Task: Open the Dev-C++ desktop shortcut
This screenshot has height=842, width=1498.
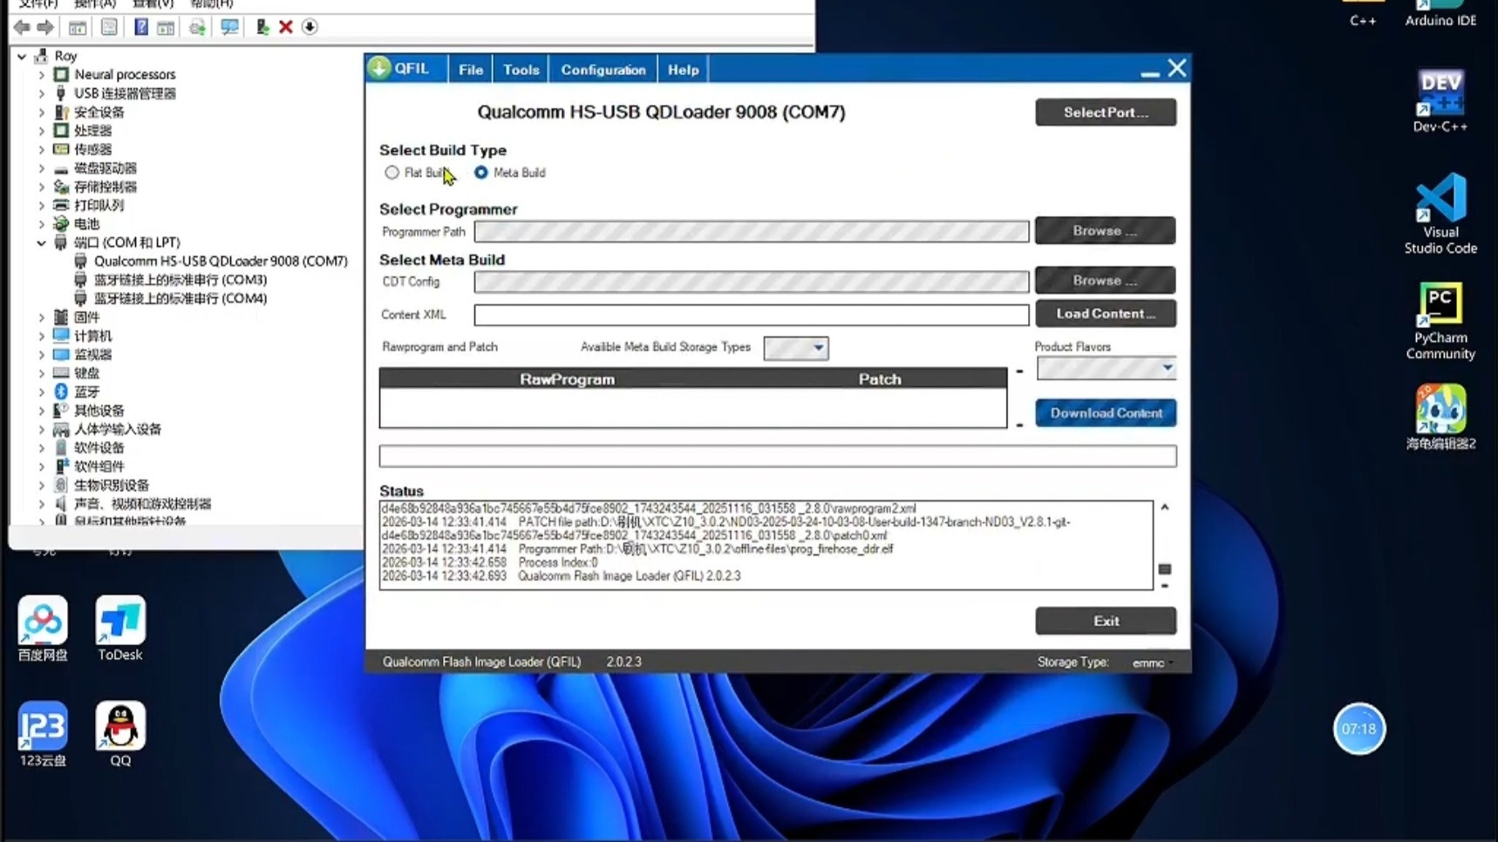Action: point(1440,100)
